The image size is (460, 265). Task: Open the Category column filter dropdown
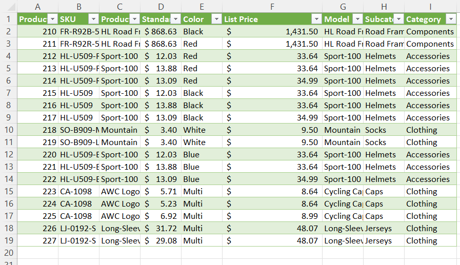coord(451,19)
